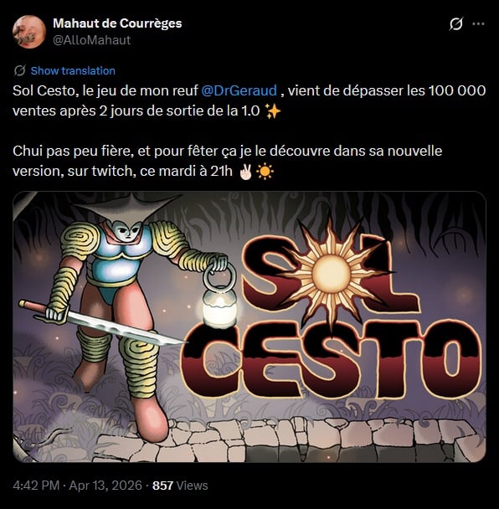Open the three-dot more options menu
The height and width of the screenshot is (509, 499).
pyautogui.click(x=478, y=23)
